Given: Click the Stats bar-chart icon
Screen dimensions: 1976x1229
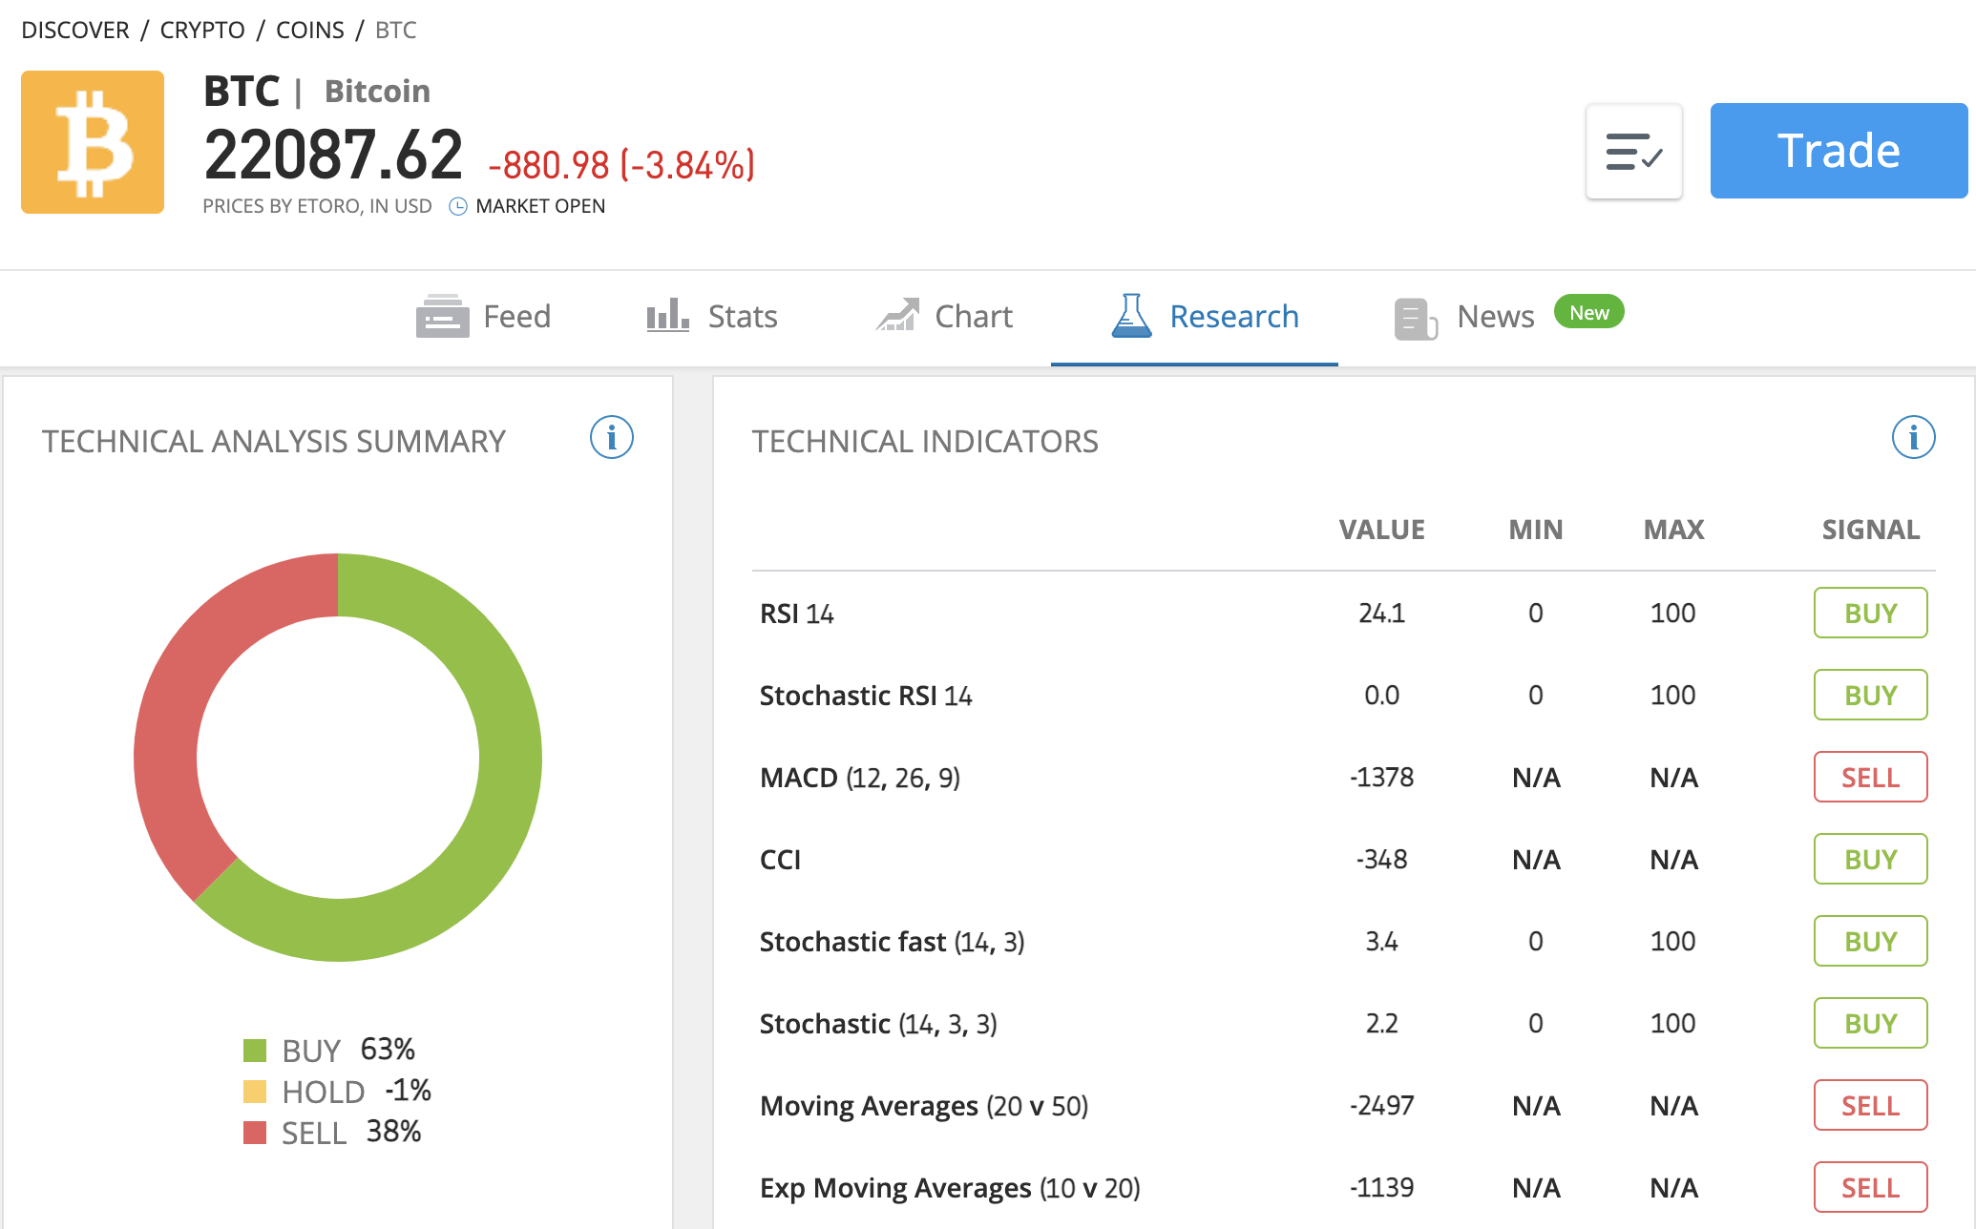Looking at the screenshot, I should tap(667, 315).
